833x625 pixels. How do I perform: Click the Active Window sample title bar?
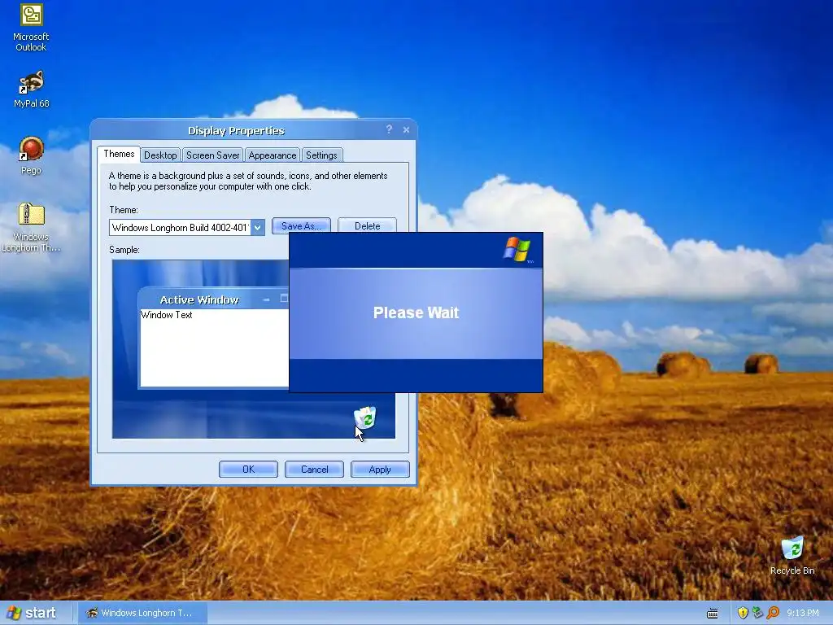click(x=214, y=299)
